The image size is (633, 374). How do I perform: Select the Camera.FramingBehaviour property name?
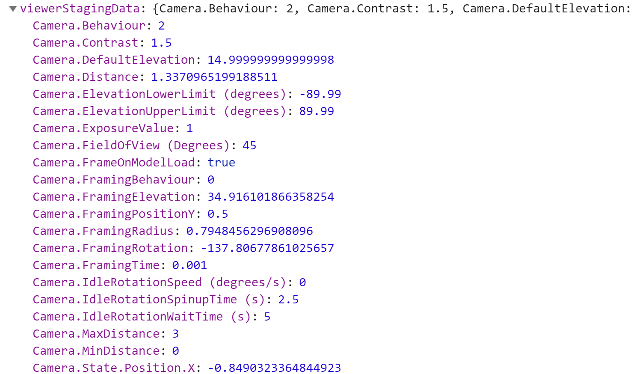pyautogui.click(x=114, y=180)
